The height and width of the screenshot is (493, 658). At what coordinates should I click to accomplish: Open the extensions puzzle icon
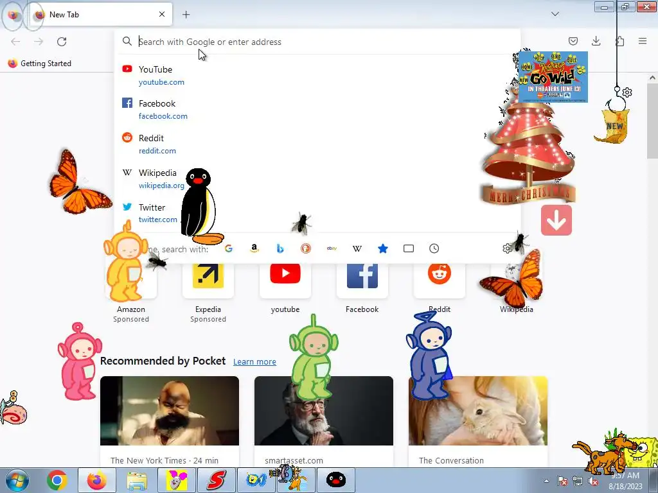click(x=619, y=41)
